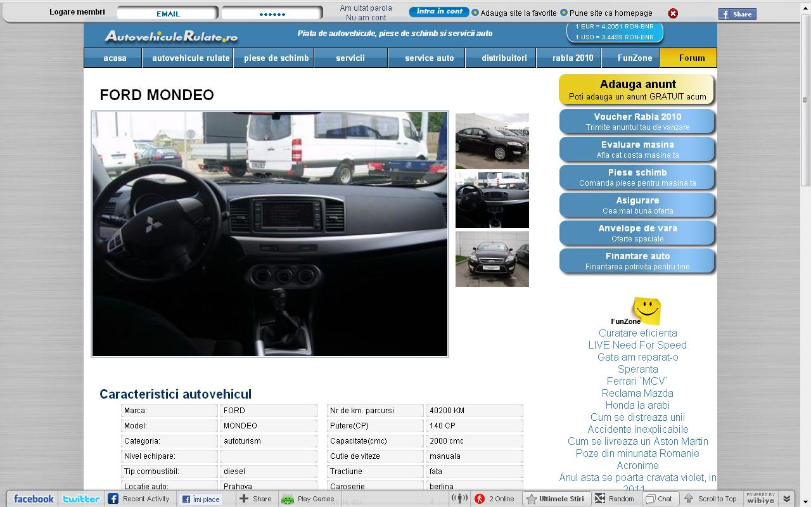The width and height of the screenshot is (811, 507).
Task: Click the 'Intra in cont' login button
Action: coord(439,12)
